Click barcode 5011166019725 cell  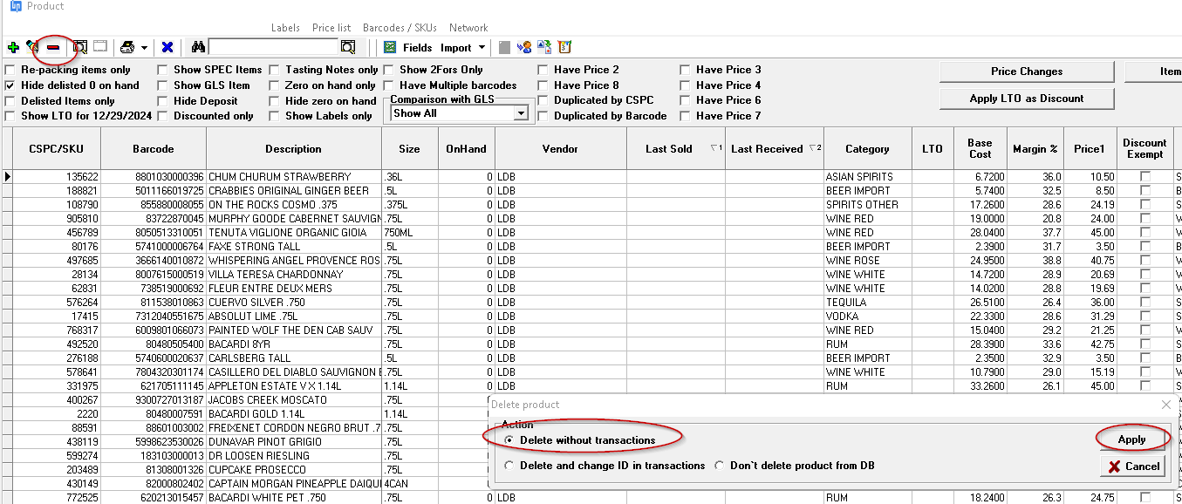tap(154, 191)
